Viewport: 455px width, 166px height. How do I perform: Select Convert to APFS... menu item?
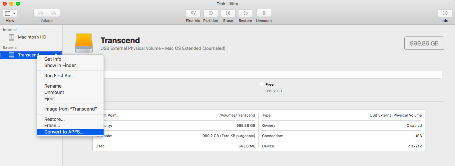click(x=70, y=132)
